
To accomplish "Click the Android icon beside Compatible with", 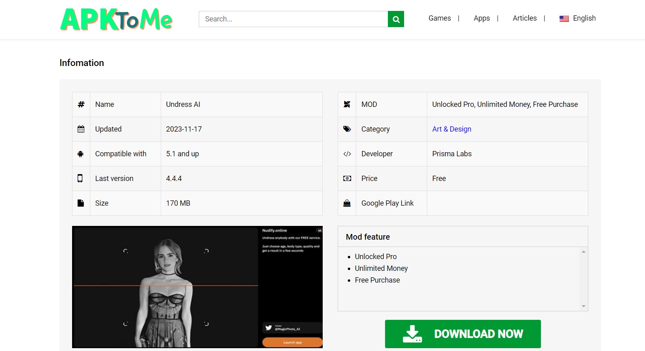I will (x=81, y=154).
